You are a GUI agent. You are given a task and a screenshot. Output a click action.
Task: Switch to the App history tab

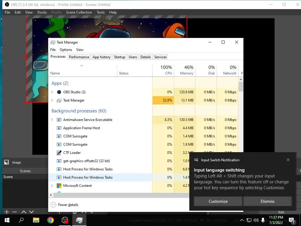[x=101, y=57]
